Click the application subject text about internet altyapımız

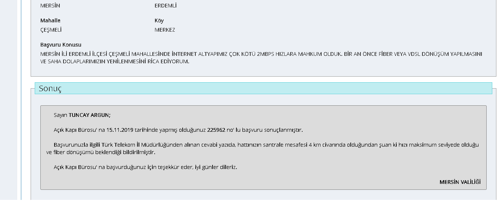click(x=261, y=54)
